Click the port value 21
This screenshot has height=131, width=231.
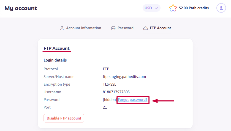tap(105, 107)
